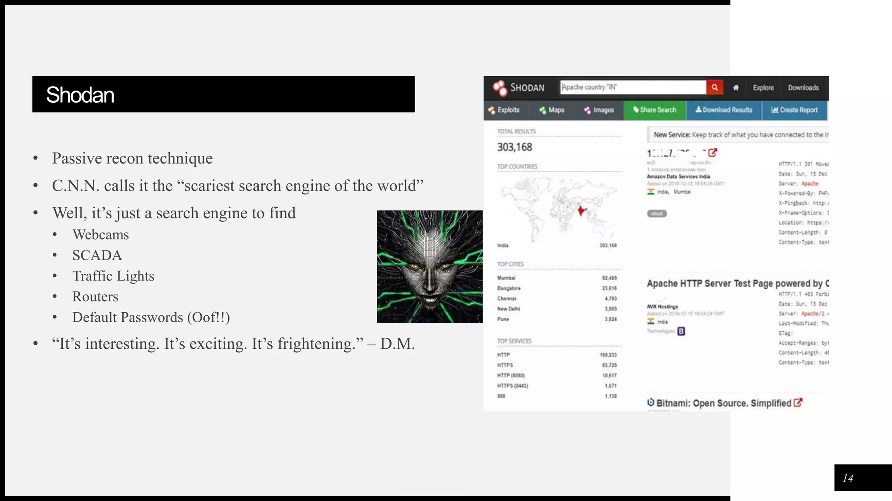The image size is (892, 501).
Task: Click the AVK Hostings organization name
Action: (x=662, y=307)
